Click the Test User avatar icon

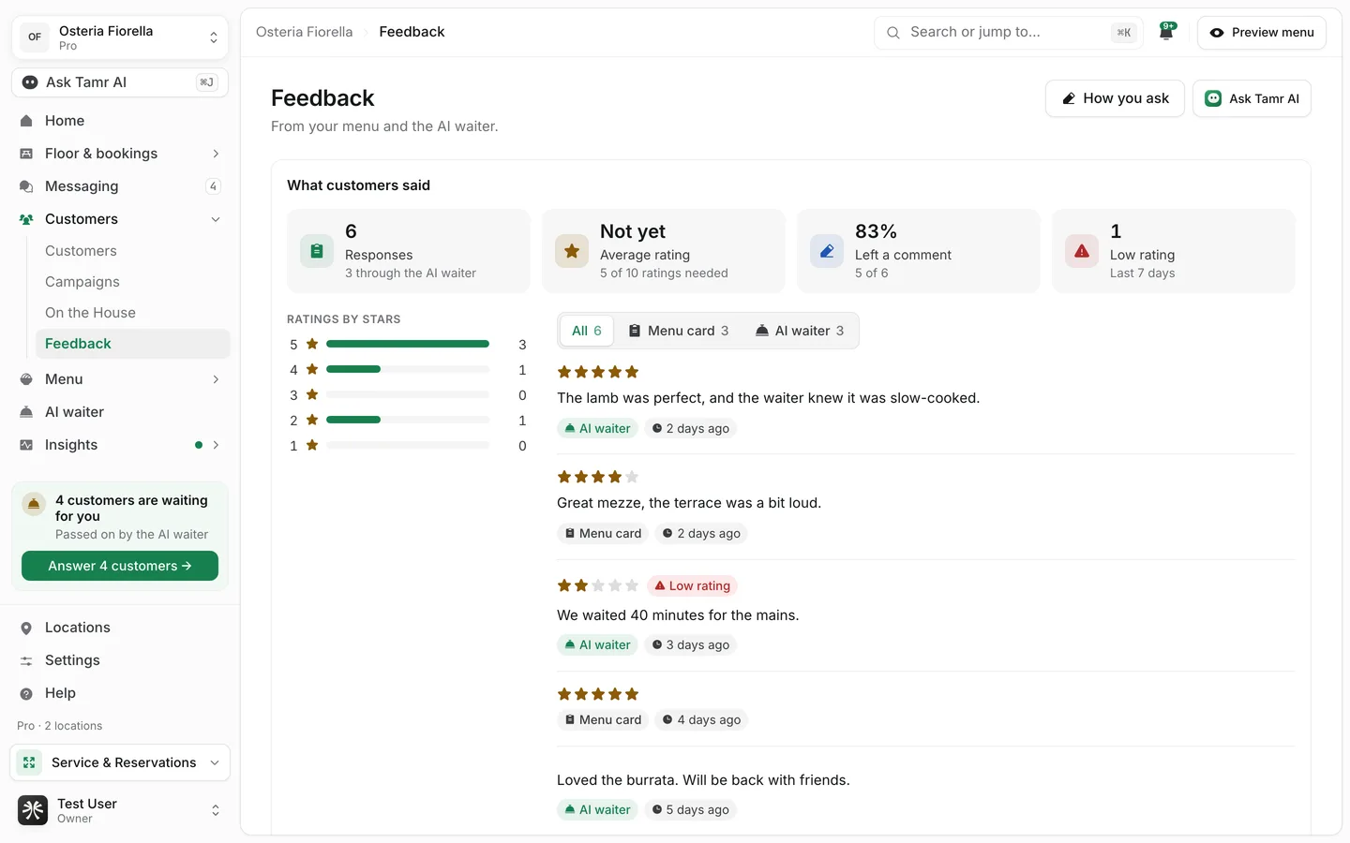tap(33, 810)
